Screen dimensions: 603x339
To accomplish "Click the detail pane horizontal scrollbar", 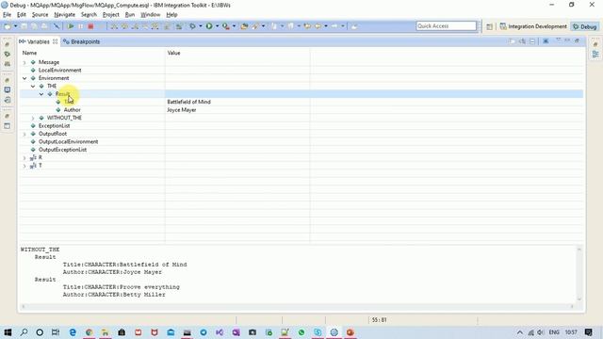I will (298, 306).
